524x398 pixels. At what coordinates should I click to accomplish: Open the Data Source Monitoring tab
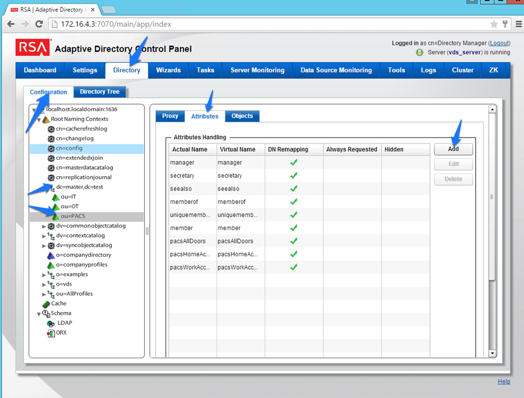336,70
